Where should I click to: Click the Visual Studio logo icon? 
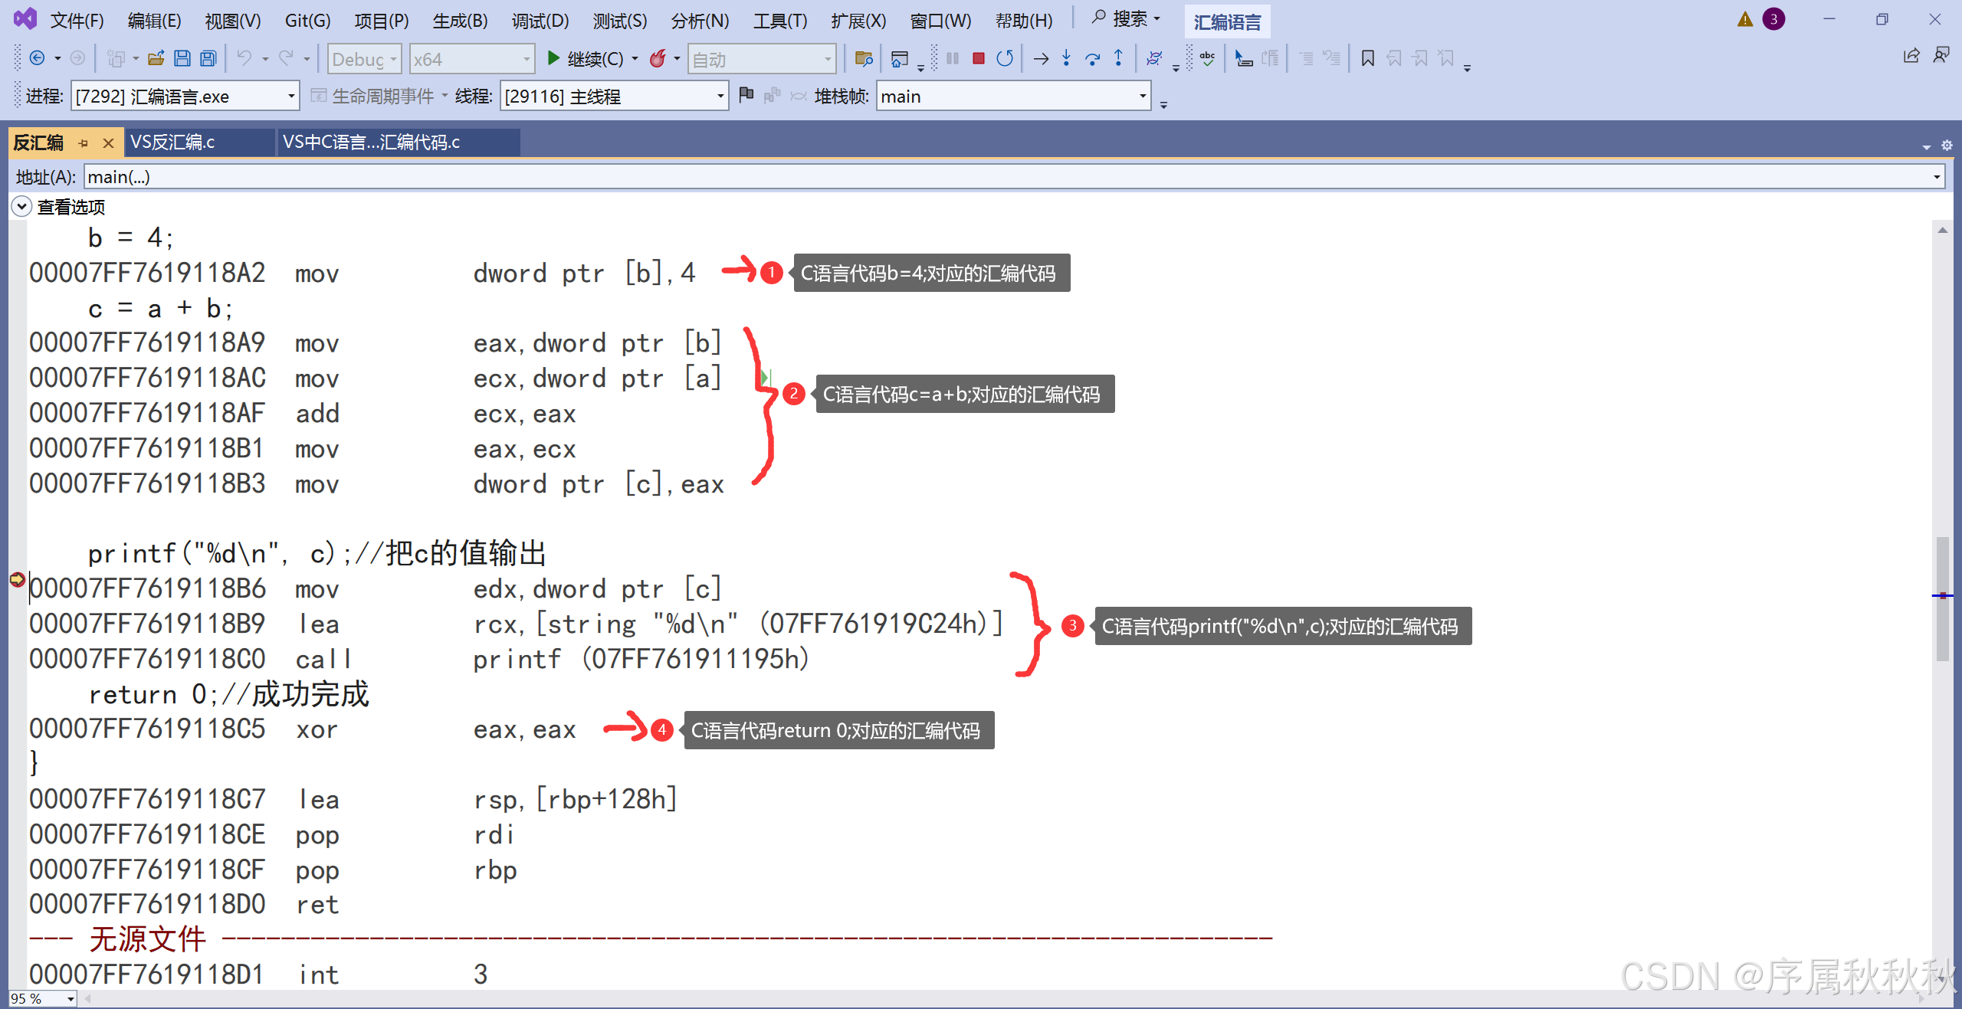point(25,19)
